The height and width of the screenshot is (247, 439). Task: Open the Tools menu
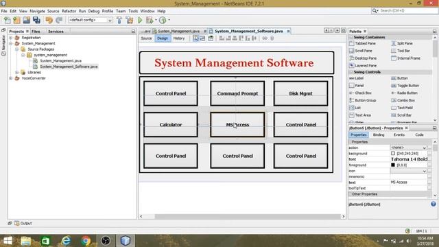(133, 11)
